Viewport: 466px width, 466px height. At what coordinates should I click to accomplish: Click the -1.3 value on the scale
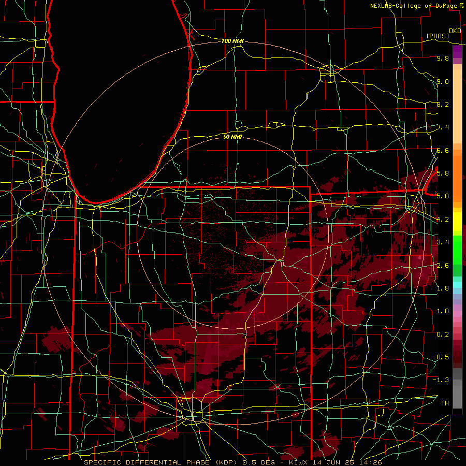[x=441, y=380]
